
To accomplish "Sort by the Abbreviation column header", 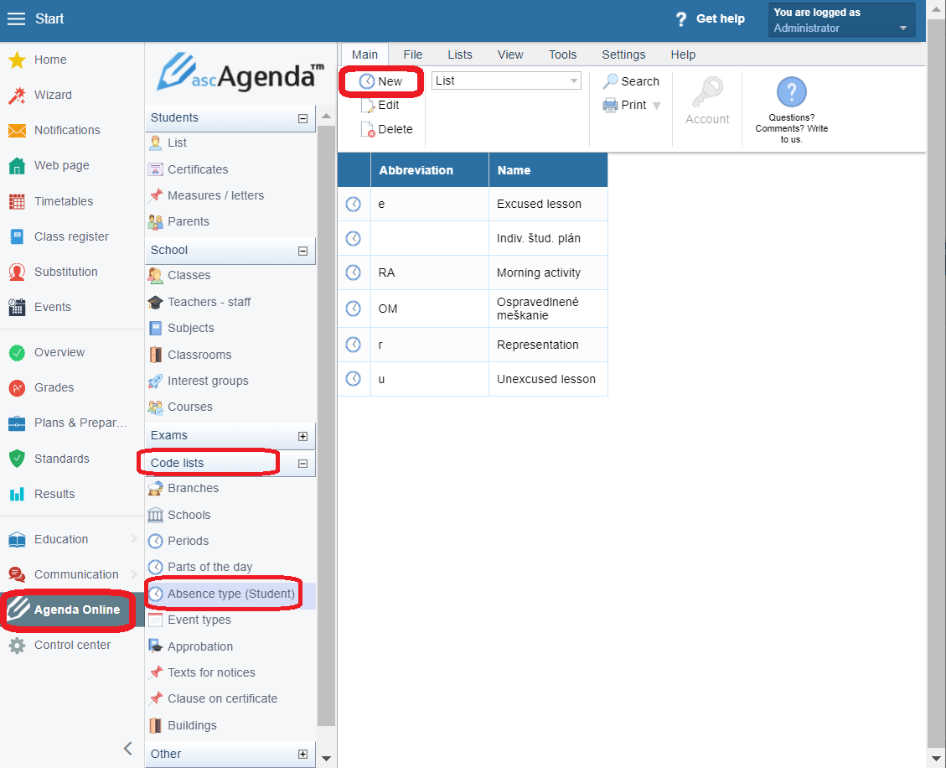I will coord(430,170).
